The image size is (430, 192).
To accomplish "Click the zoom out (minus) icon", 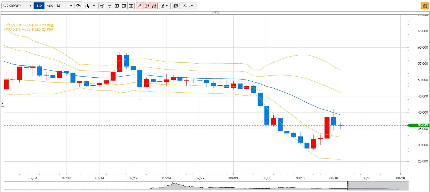I will [x=110, y=6].
